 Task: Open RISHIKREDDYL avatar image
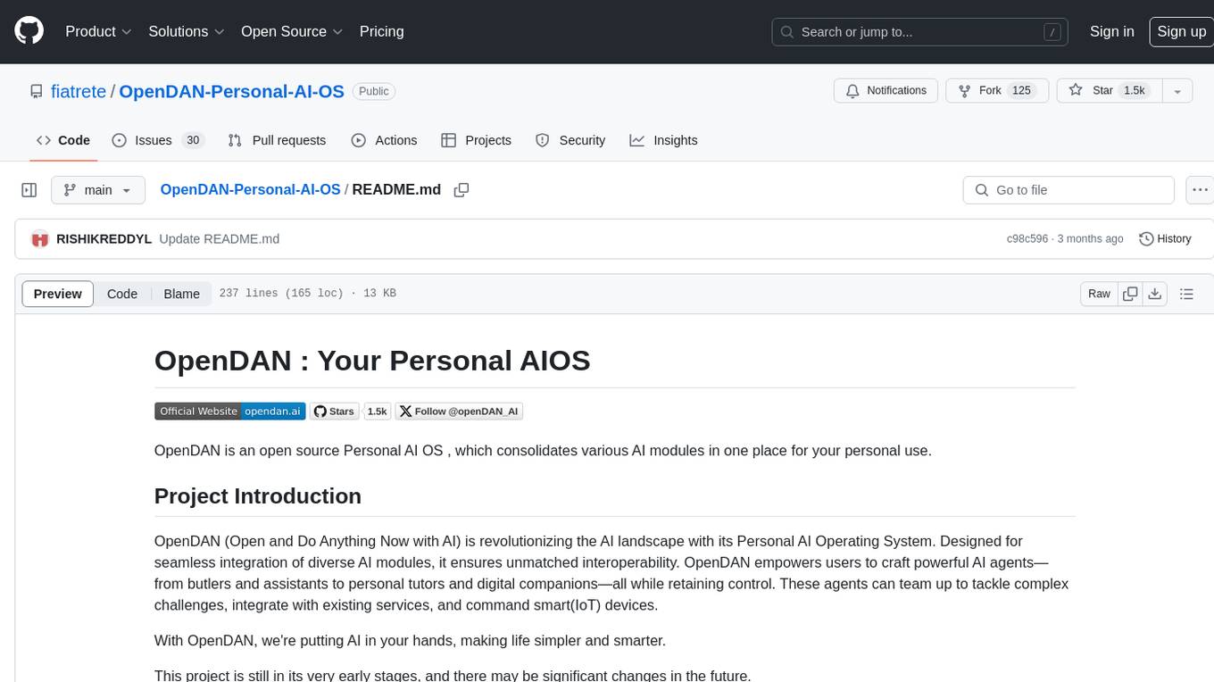pos(40,239)
